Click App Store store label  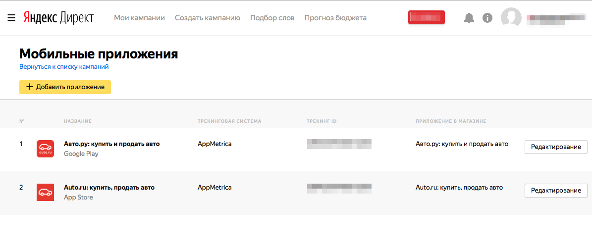pyautogui.click(x=79, y=198)
